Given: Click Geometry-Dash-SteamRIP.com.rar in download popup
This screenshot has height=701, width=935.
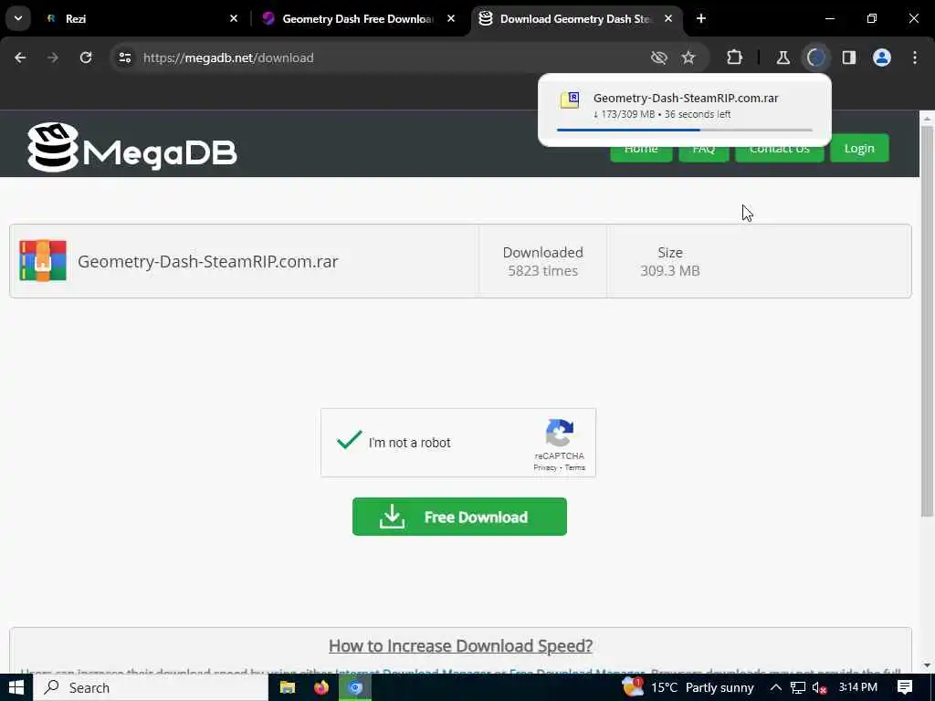Looking at the screenshot, I should 686,99.
